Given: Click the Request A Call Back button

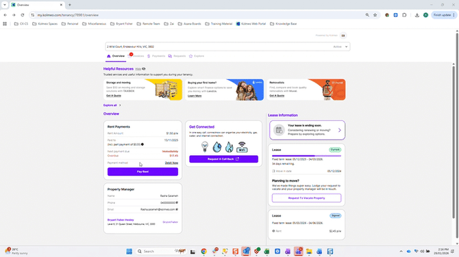Looking at the screenshot, I should tap(223, 159).
